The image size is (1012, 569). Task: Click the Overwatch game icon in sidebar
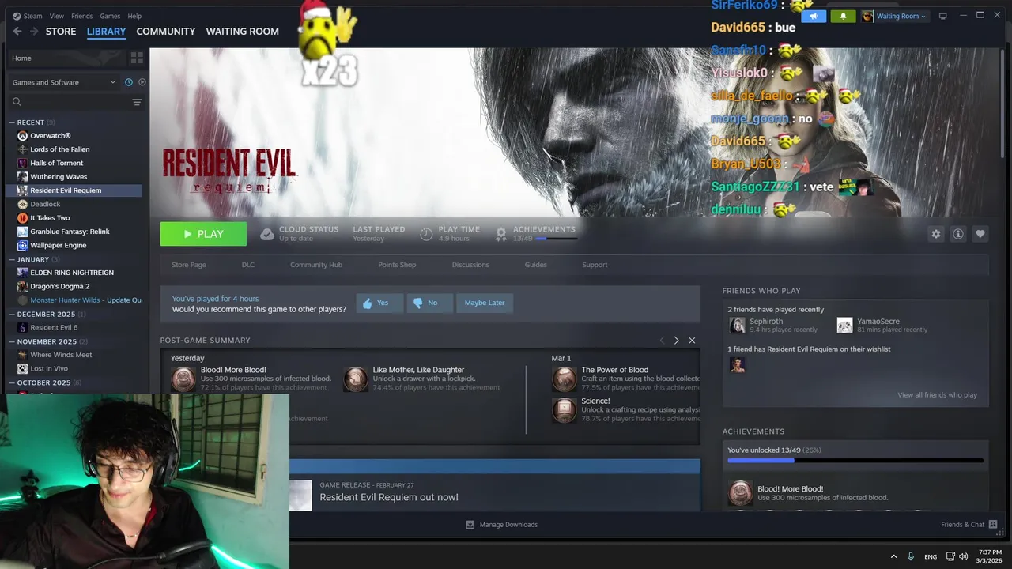(23, 136)
